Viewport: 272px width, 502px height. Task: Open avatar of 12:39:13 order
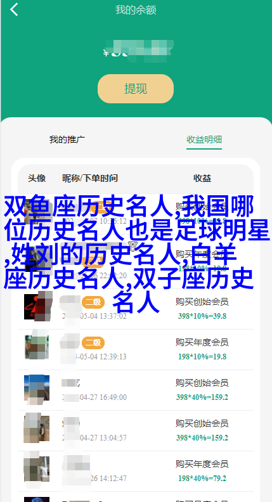tap(37, 347)
